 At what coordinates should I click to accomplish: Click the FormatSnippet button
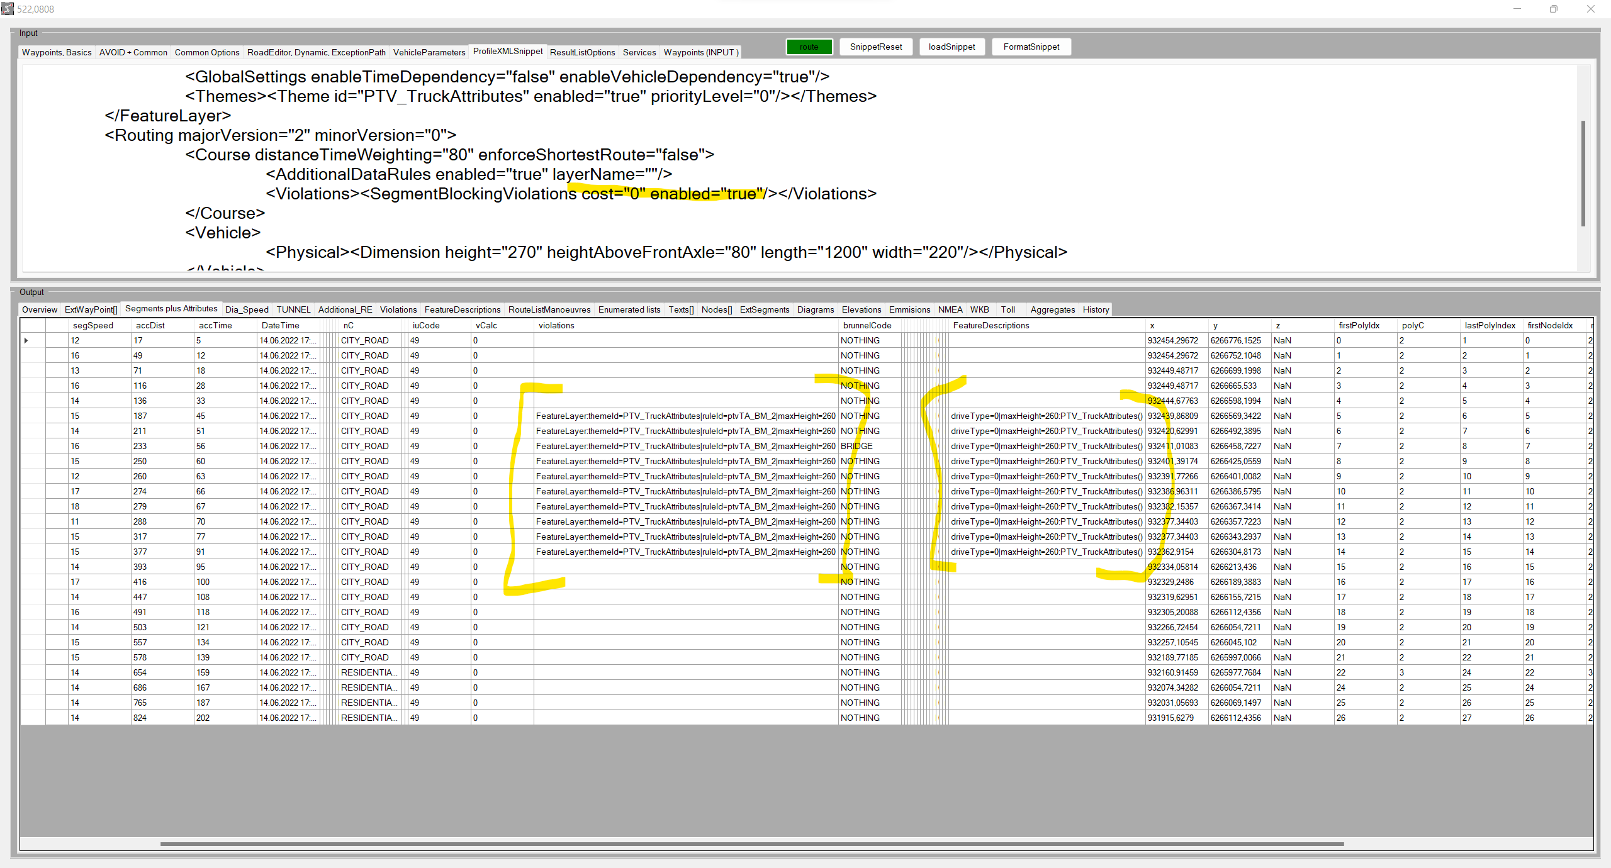tap(1031, 47)
